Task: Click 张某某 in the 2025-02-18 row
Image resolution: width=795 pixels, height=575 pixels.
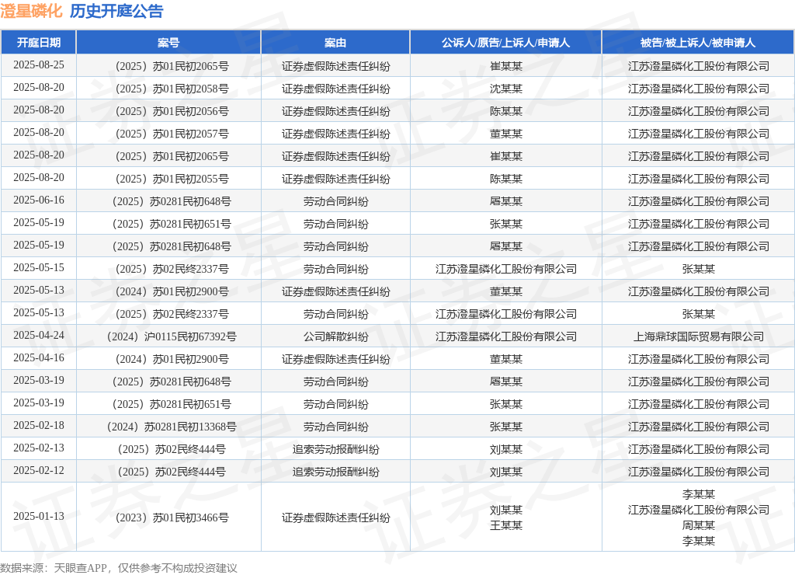Action: point(506,427)
